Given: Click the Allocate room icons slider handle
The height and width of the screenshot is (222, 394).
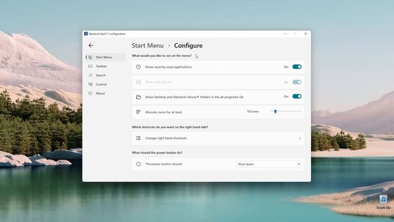Looking at the screenshot, I should coord(275,111).
